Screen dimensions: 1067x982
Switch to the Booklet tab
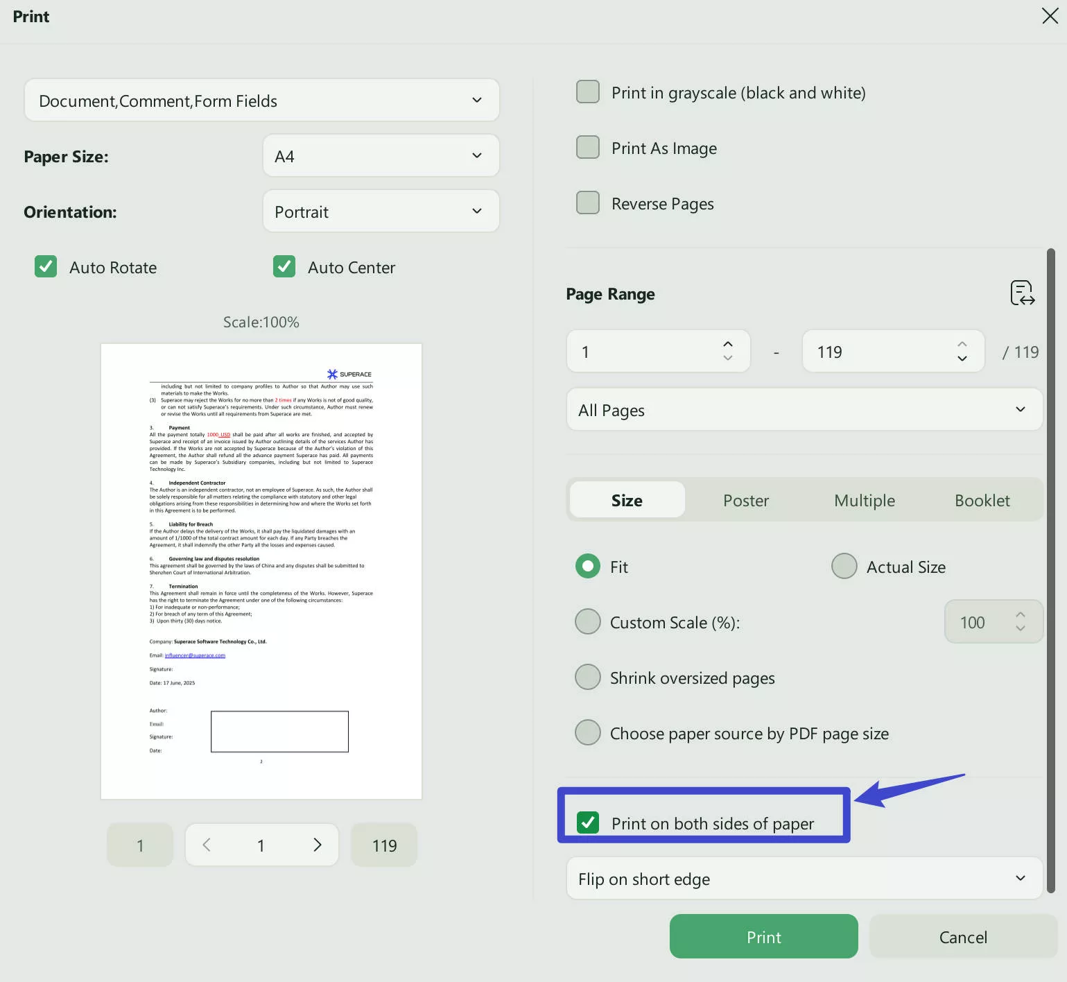(982, 499)
